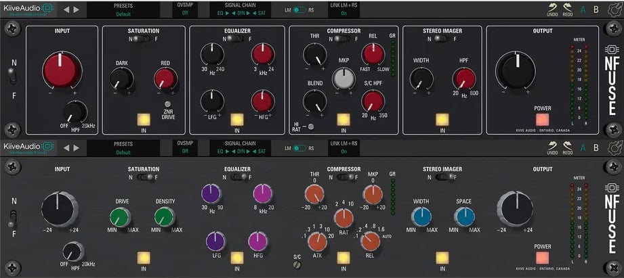Open PRESETS Default dropdown in bottom plugin
The height and width of the screenshot is (278, 624).
point(123,147)
